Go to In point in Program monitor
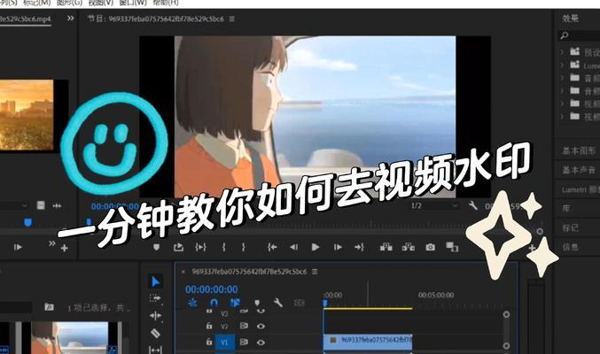 coord(272,247)
